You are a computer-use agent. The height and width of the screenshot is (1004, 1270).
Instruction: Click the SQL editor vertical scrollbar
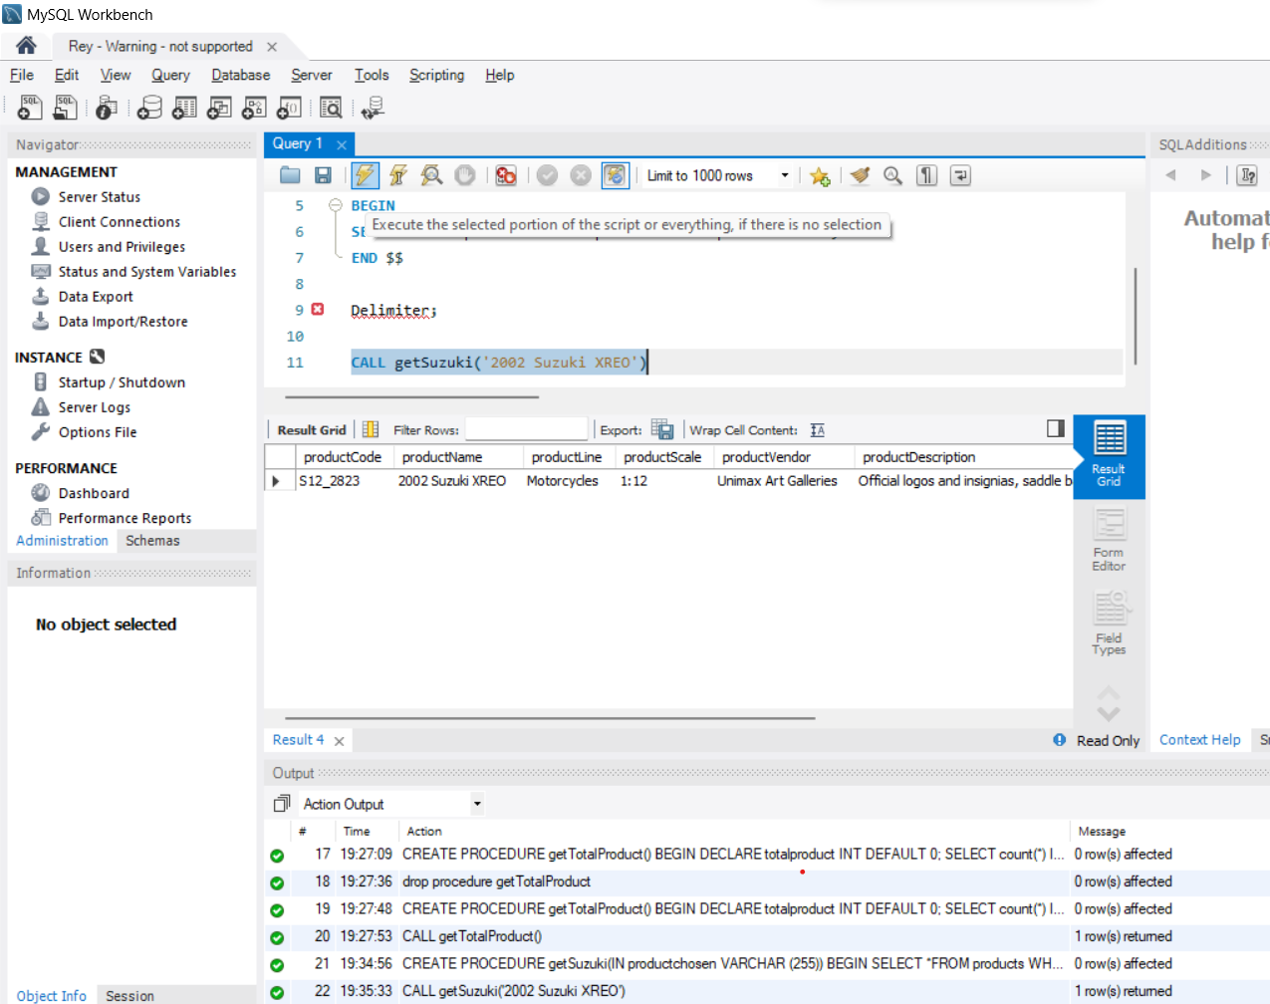click(x=1136, y=315)
